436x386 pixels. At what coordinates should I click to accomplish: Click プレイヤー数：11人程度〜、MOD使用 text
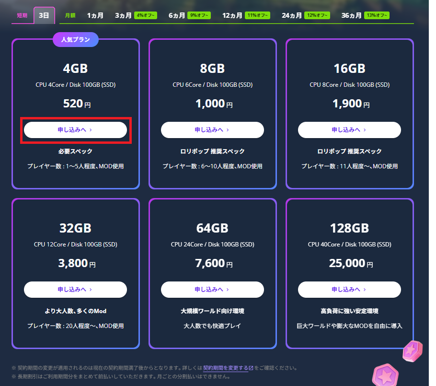[x=350, y=166]
